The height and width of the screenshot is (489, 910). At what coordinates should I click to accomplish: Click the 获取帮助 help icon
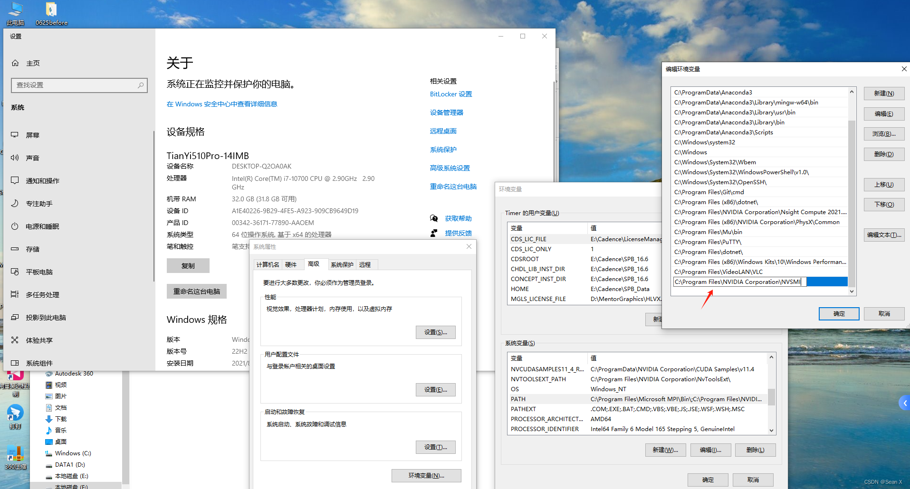coord(434,218)
